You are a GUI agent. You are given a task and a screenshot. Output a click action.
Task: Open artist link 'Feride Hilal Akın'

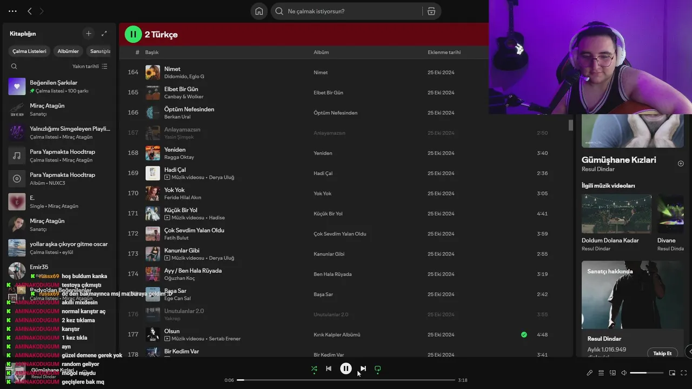pos(183,198)
